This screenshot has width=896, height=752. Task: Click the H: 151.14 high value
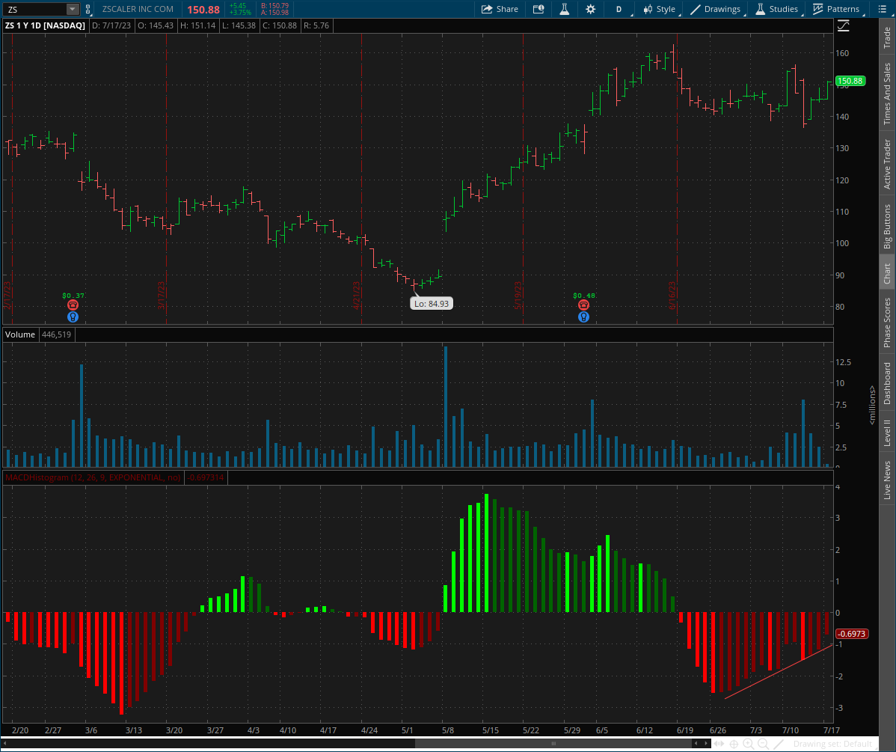pyautogui.click(x=197, y=25)
